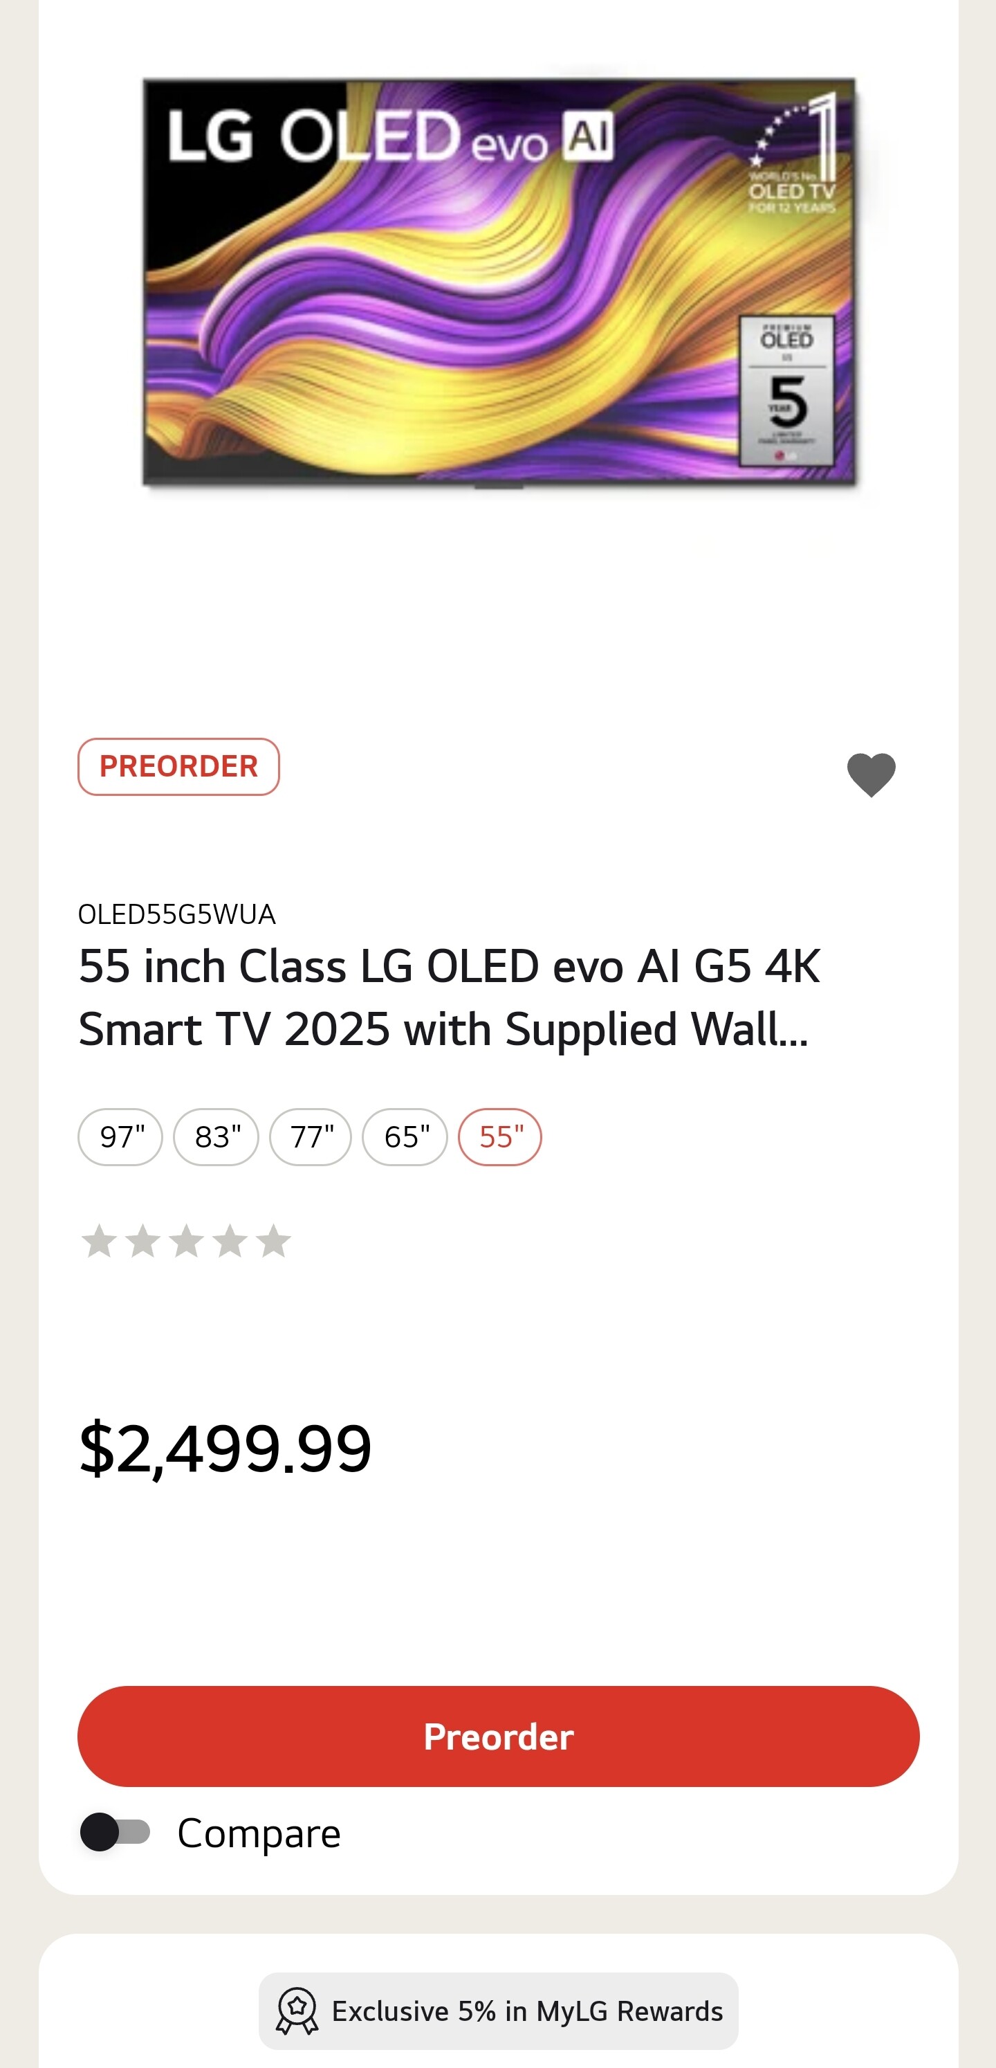Click the MyLG Rewards ribbon icon
The width and height of the screenshot is (996, 2068).
[297, 2011]
